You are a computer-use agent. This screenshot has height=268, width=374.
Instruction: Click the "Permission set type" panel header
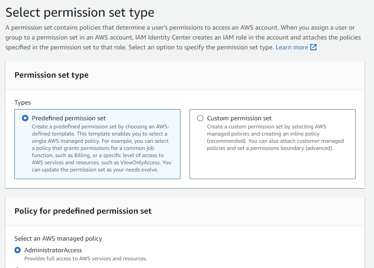tap(52, 75)
